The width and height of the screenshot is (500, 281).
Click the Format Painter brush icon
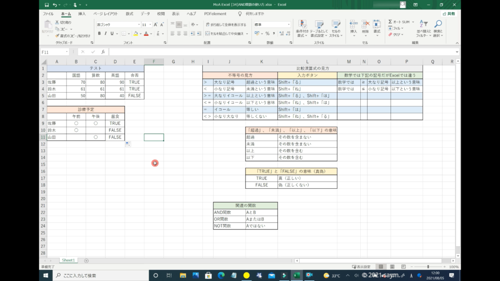[x=58, y=36]
